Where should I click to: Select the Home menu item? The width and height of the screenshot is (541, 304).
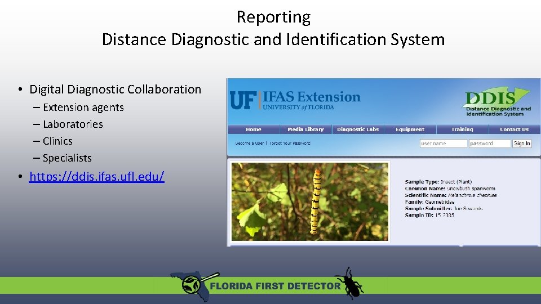253,129
